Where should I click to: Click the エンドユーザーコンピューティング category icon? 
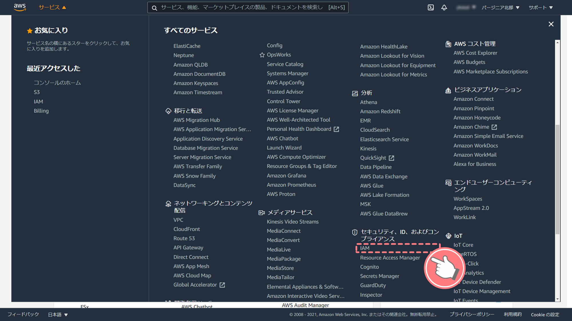click(x=448, y=183)
